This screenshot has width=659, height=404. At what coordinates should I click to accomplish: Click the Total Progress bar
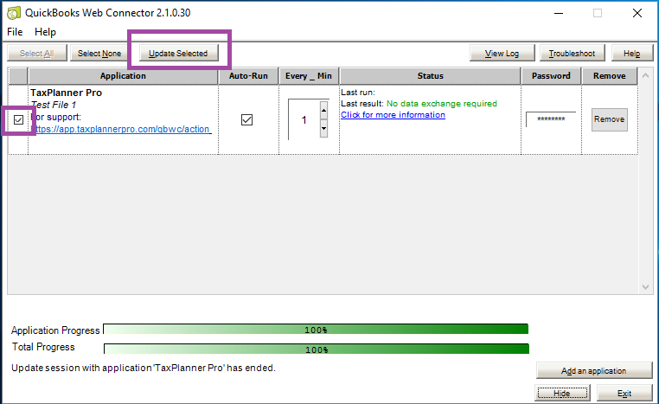[316, 349]
